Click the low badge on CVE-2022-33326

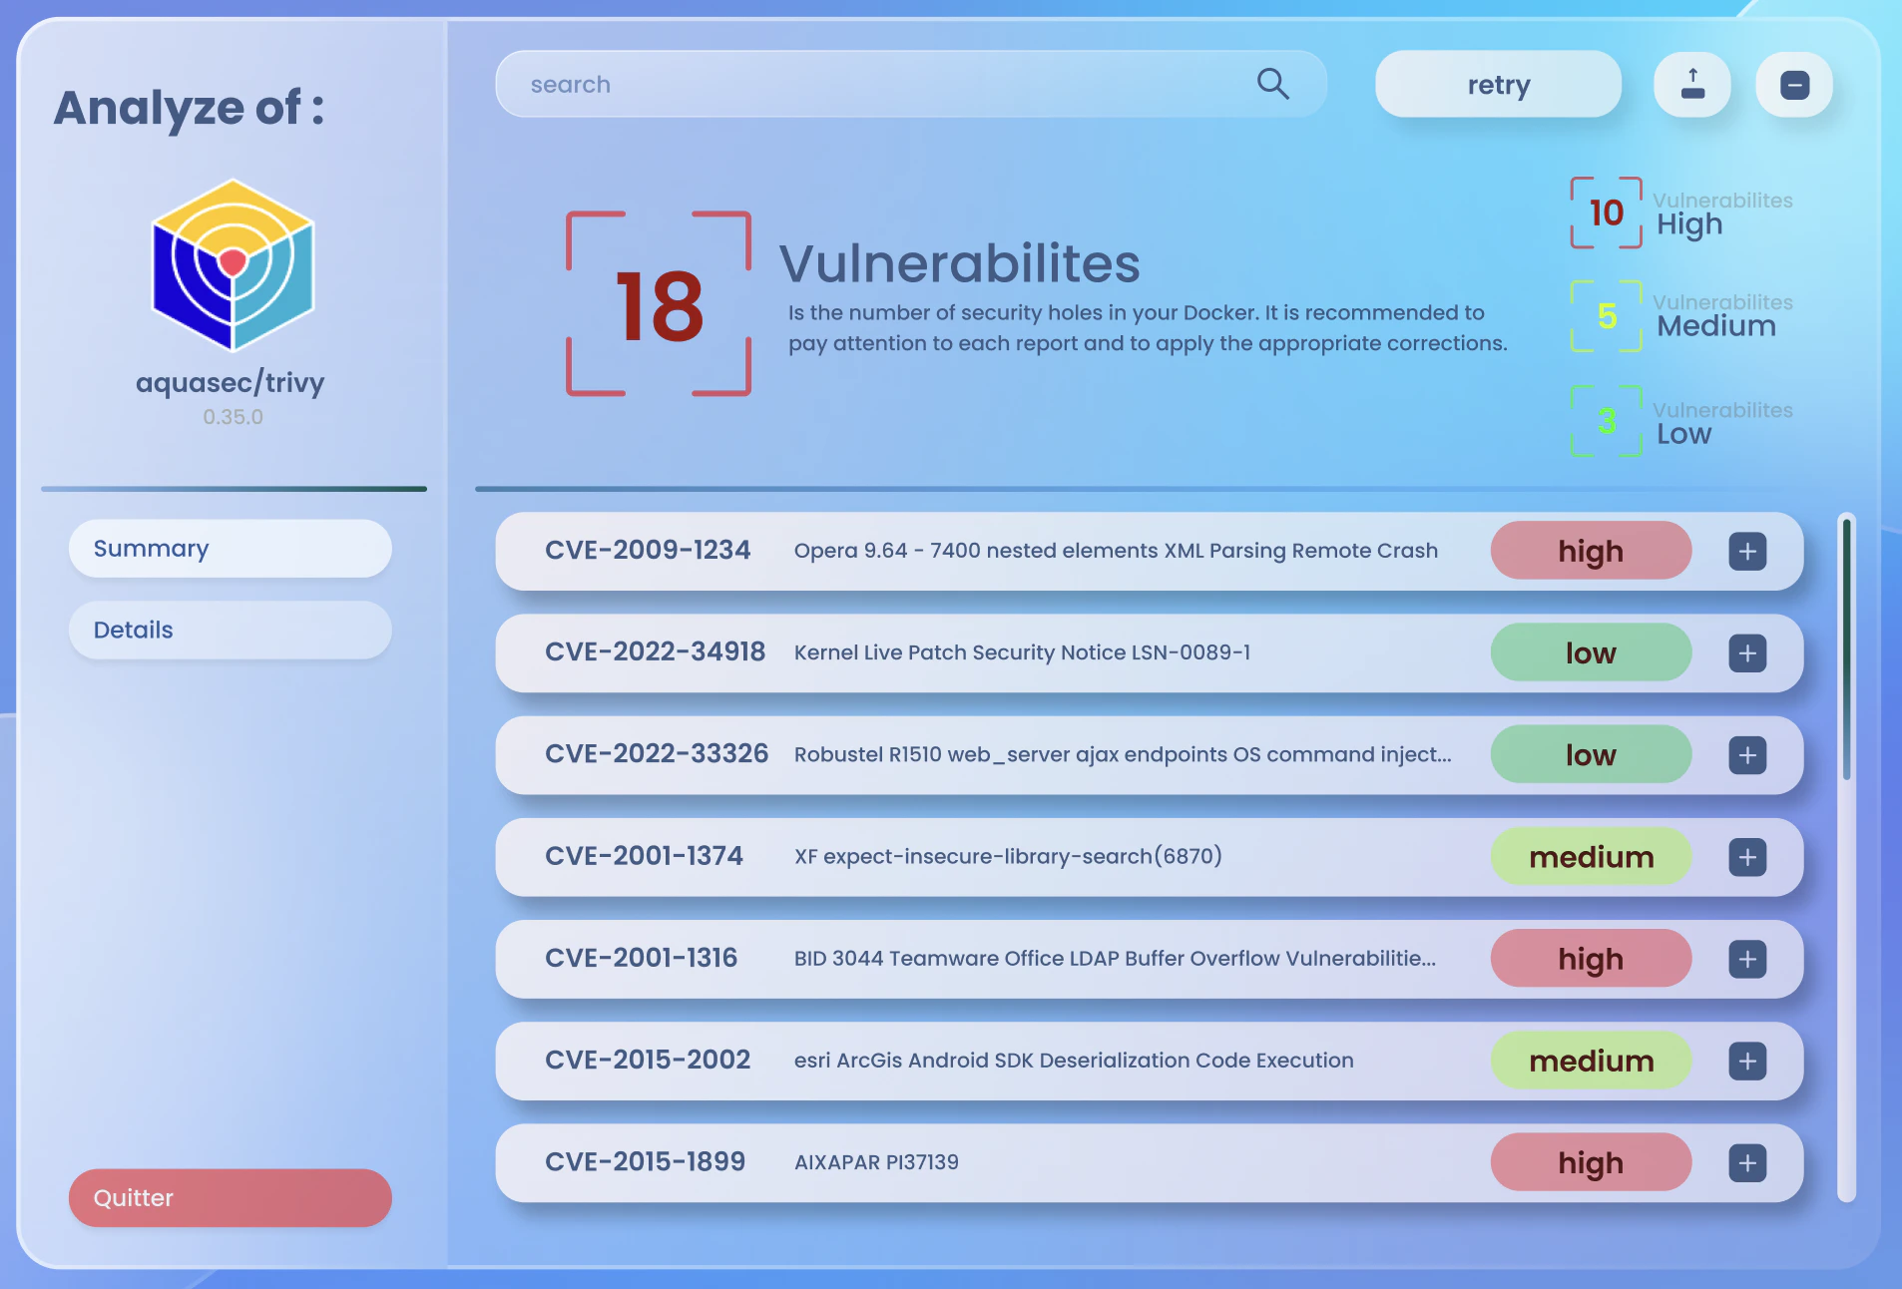tap(1591, 754)
